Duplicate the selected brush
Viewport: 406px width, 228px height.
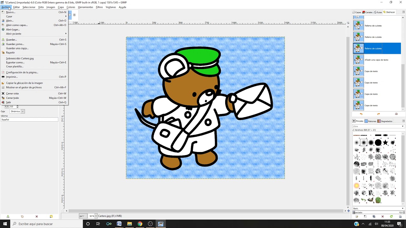(x=374, y=217)
